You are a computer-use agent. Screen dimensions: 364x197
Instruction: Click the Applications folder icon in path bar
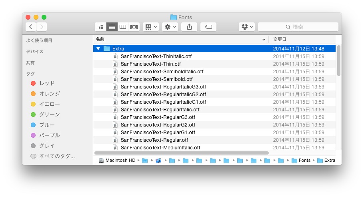pos(145,161)
